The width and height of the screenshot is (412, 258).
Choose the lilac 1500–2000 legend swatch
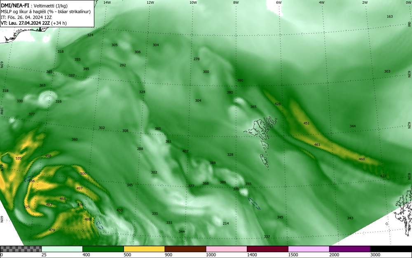coord(309,249)
